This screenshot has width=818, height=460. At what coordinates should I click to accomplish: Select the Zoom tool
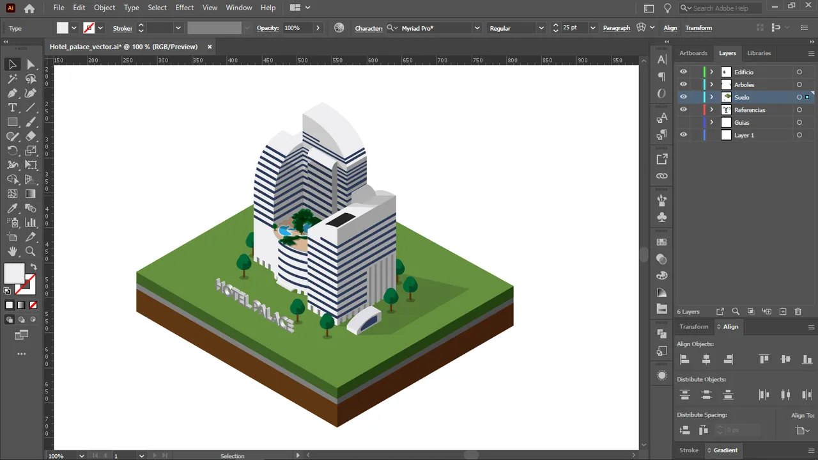pos(31,251)
